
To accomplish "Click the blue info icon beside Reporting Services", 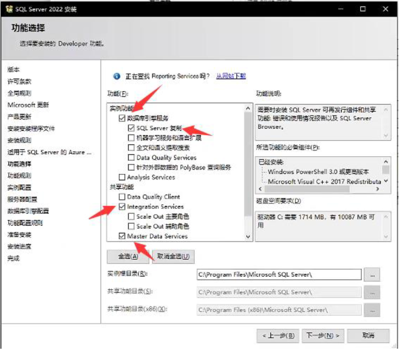I will 117,76.
